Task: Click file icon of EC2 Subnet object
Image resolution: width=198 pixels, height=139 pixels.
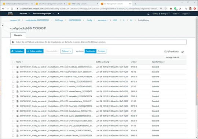Action: (x=18, y=116)
